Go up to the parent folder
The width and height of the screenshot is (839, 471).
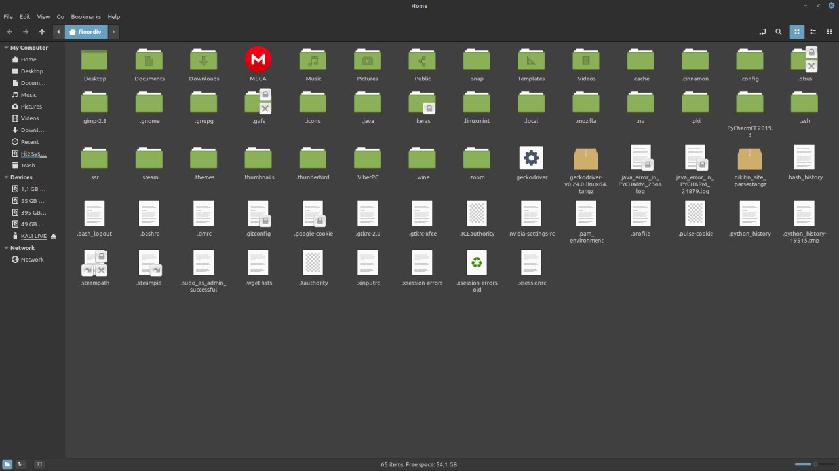click(x=42, y=31)
